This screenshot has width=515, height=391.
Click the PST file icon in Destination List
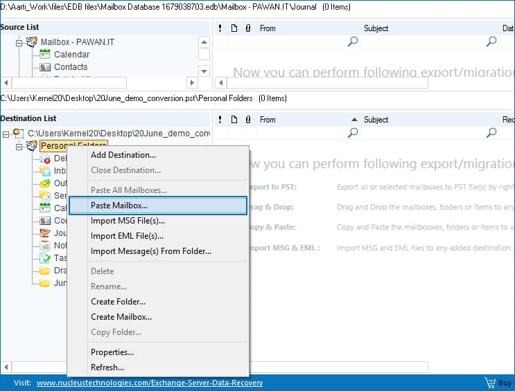(18, 133)
